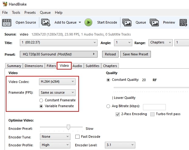Screen dimensions: 189x150
Task: Switch to the Chapters tab
Action: [110, 66]
